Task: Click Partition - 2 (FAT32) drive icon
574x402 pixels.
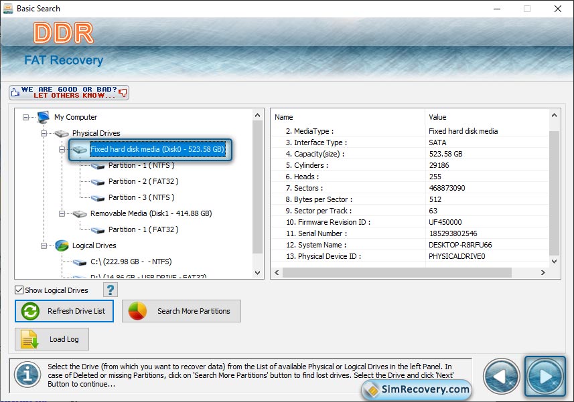Action: tap(98, 182)
